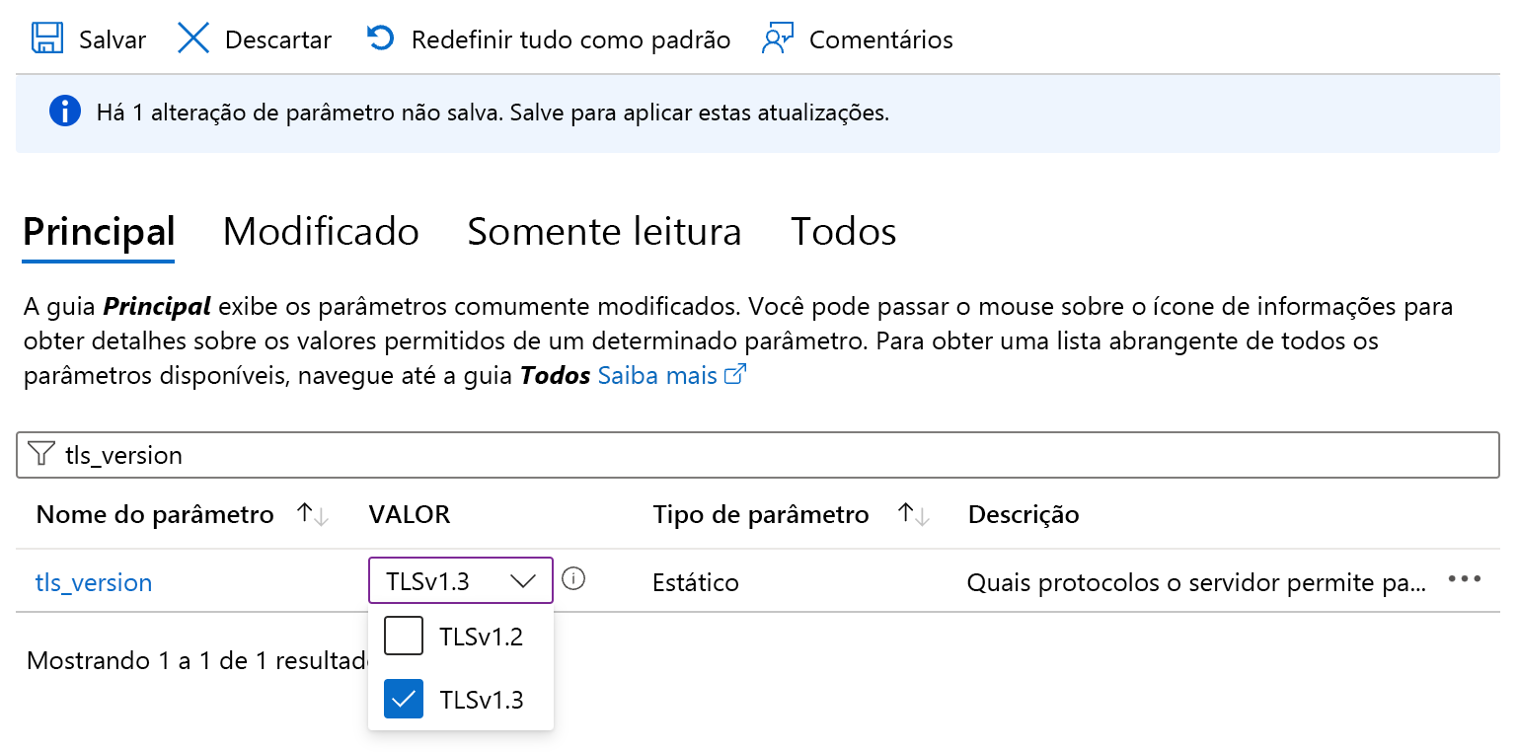This screenshot has height=752, width=1518.
Task: Click the tls_version filter search field
Action: (x=770, y=455)
